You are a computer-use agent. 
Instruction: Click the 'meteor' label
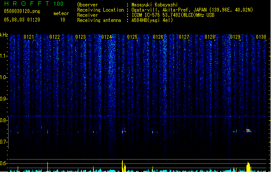point(61,13)
